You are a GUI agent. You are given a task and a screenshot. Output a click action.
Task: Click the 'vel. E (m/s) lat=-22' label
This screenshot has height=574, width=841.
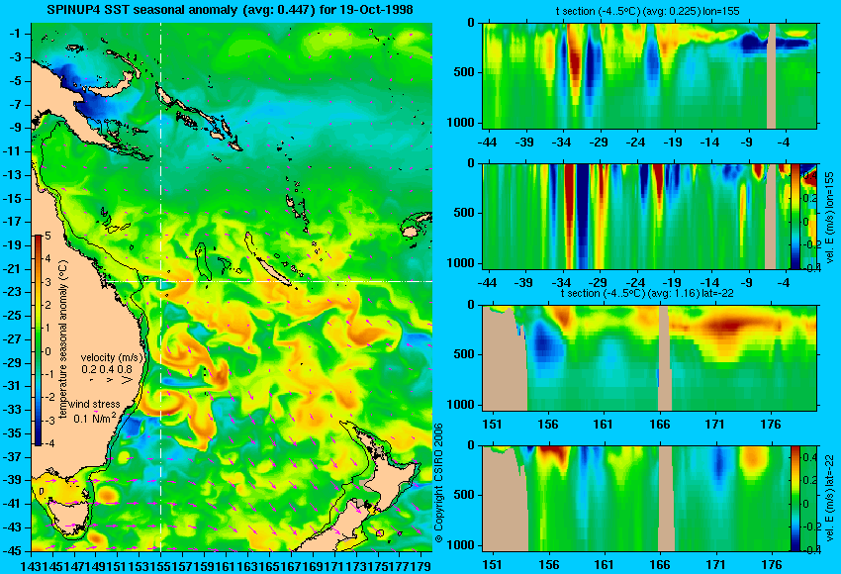830,499
